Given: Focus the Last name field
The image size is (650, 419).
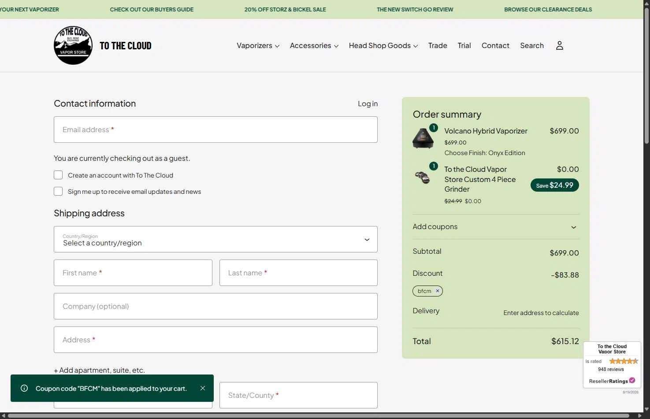Looking at the screenshot, I should 298,273.
